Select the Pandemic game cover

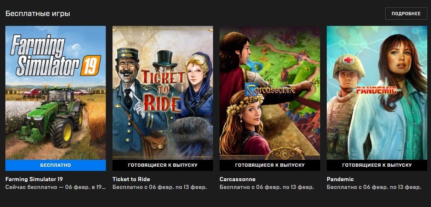point(377,93)
